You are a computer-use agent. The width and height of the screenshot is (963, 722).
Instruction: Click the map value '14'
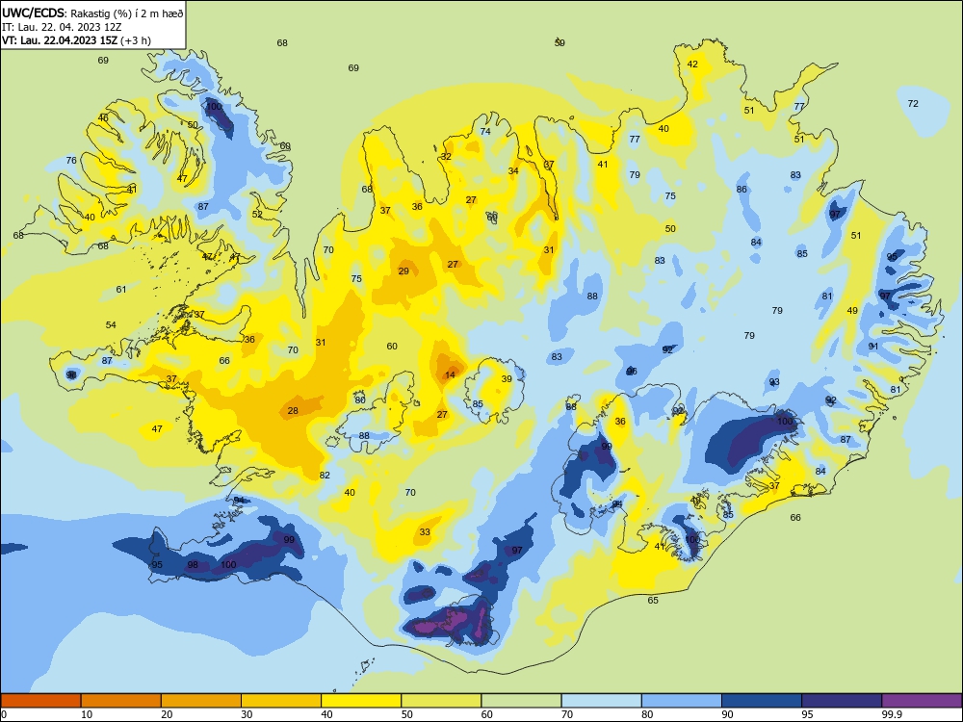point(450,375)
